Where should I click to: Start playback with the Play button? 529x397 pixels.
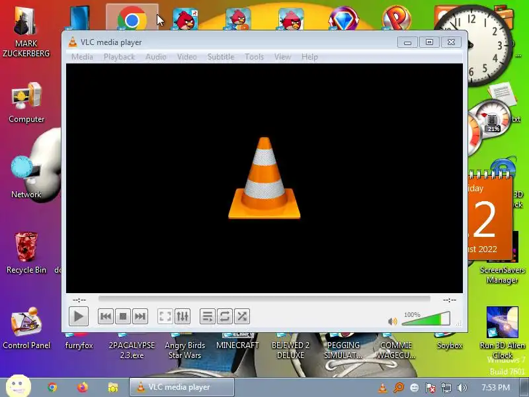[79, 316]
